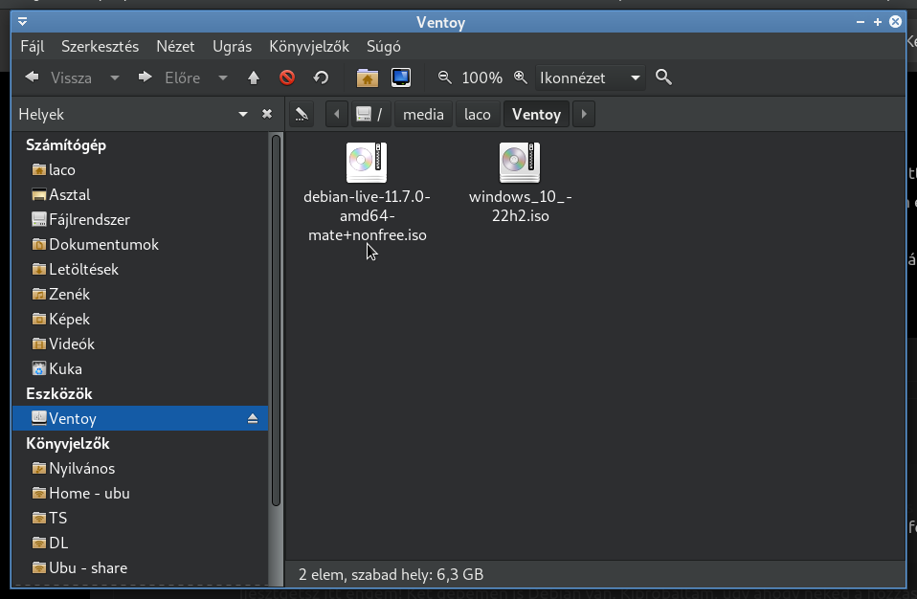The image size is (917, 599).
Task: Select Ventoy in the path bar
Action: tap(536, 114)
